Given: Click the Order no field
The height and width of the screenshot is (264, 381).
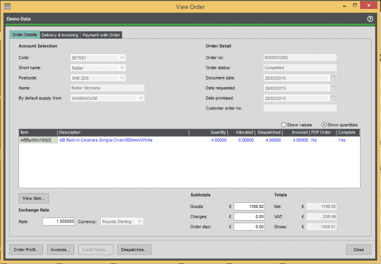Looking at the screenshot, I should 300,58.
